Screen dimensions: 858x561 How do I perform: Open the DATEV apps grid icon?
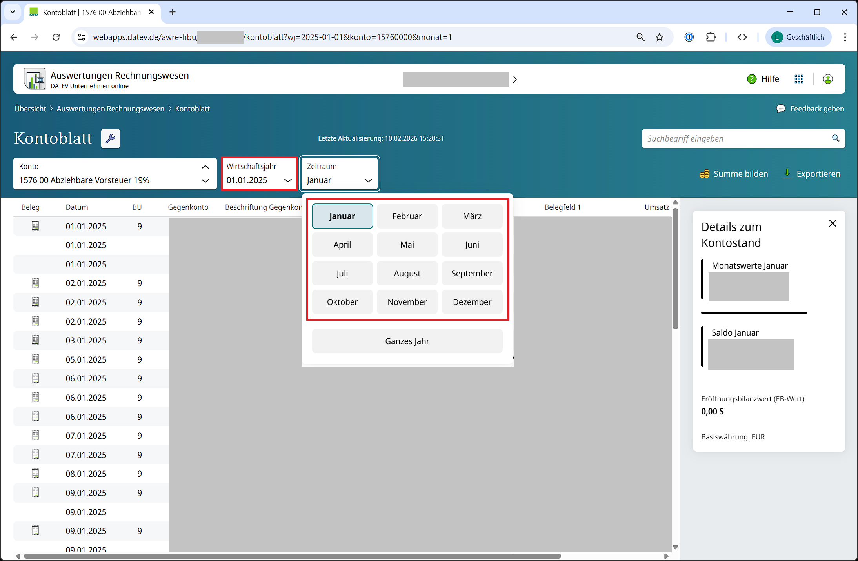(x=799, y=79)
